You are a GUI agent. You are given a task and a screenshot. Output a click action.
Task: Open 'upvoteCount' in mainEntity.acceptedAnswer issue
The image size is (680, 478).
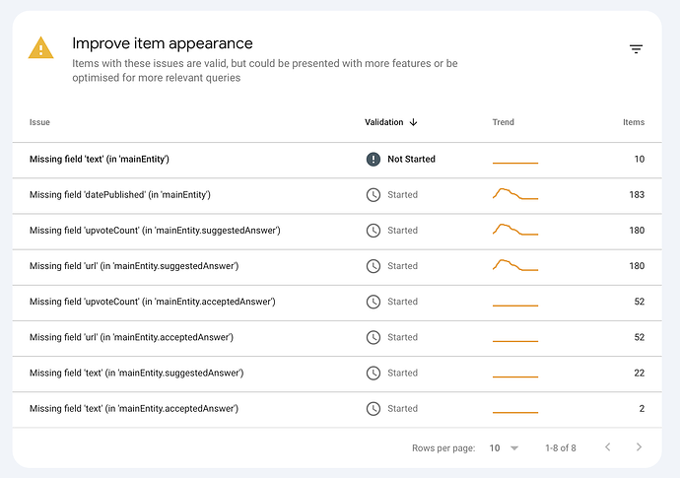click(337, 302)
